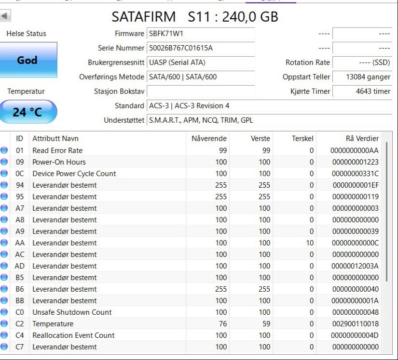Viewport: 398px width, 360px height.
Task: Click the status orb for Read Error Rate
Action: (4, 151)
